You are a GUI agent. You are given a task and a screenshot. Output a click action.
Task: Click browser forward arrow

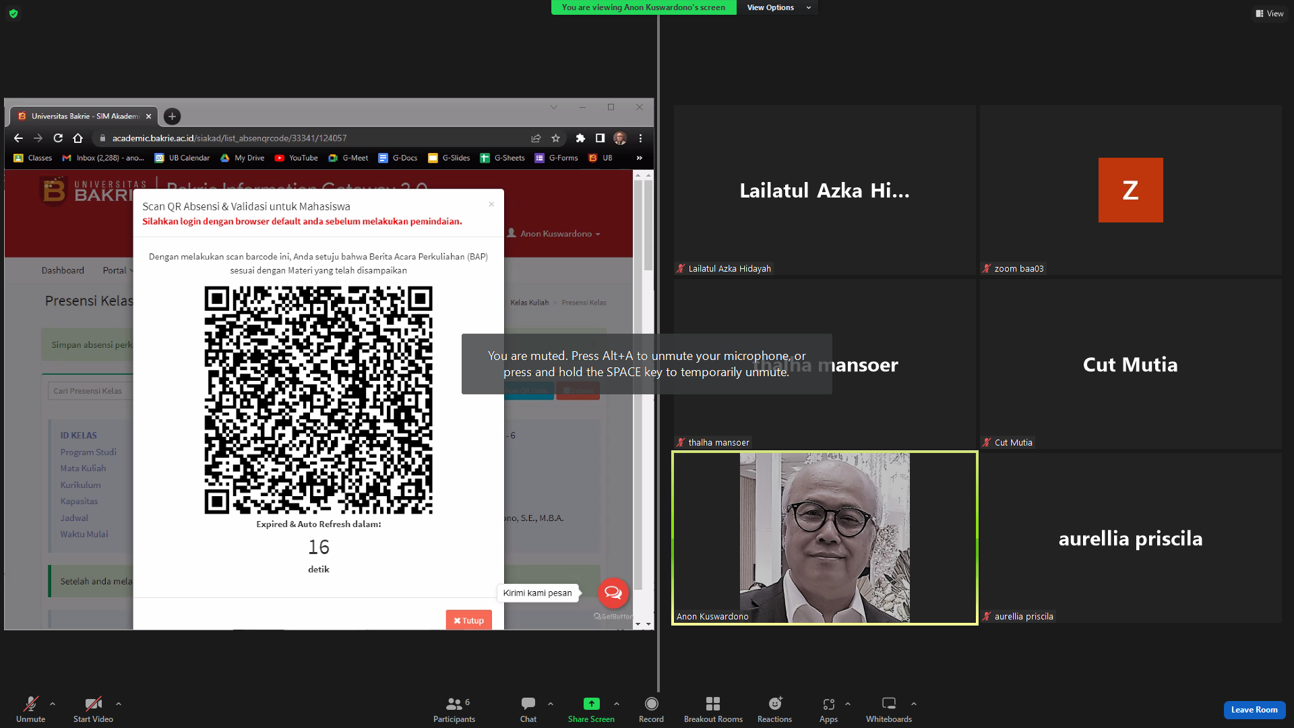(38, 138)
